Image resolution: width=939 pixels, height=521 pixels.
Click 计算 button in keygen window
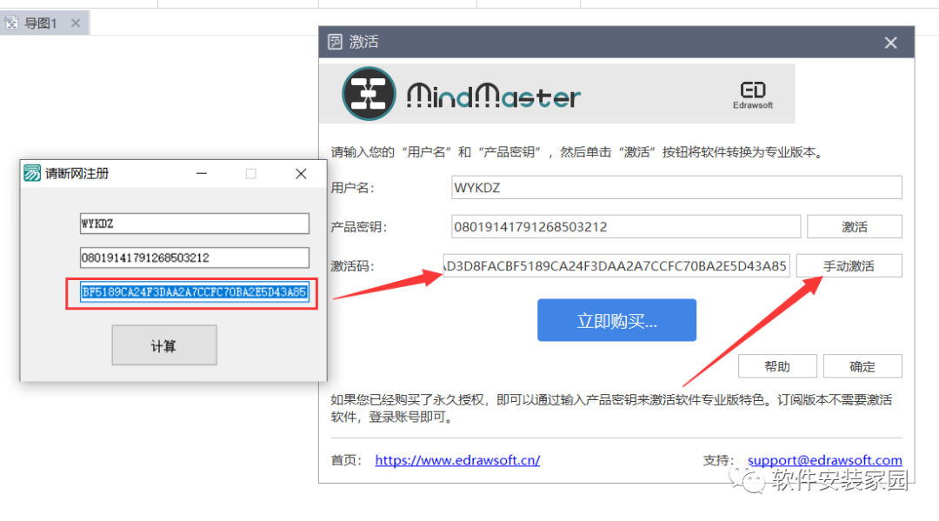[164, 345]
